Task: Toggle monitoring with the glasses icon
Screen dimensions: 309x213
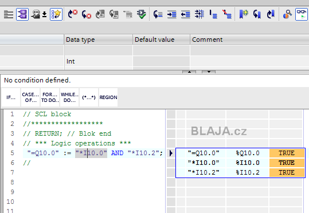Action: pyautogui.click(x=302, y=14)
